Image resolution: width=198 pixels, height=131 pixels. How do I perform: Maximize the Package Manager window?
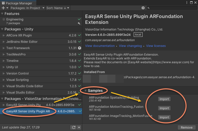[191, 3]
